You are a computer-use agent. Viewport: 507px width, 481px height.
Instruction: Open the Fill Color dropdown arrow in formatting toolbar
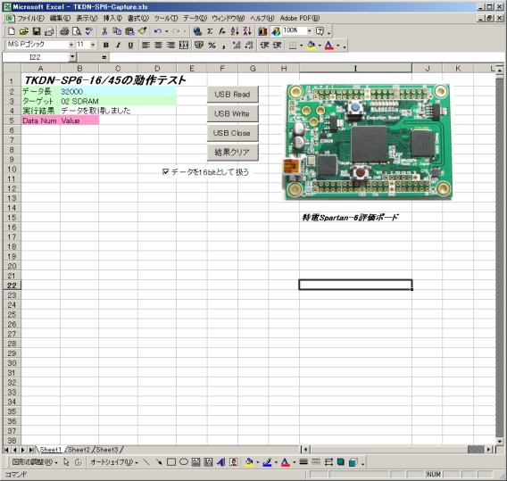tap(320, 46)
